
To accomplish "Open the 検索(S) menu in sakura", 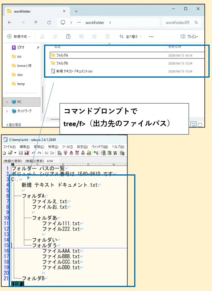I will tap(53, 147).
